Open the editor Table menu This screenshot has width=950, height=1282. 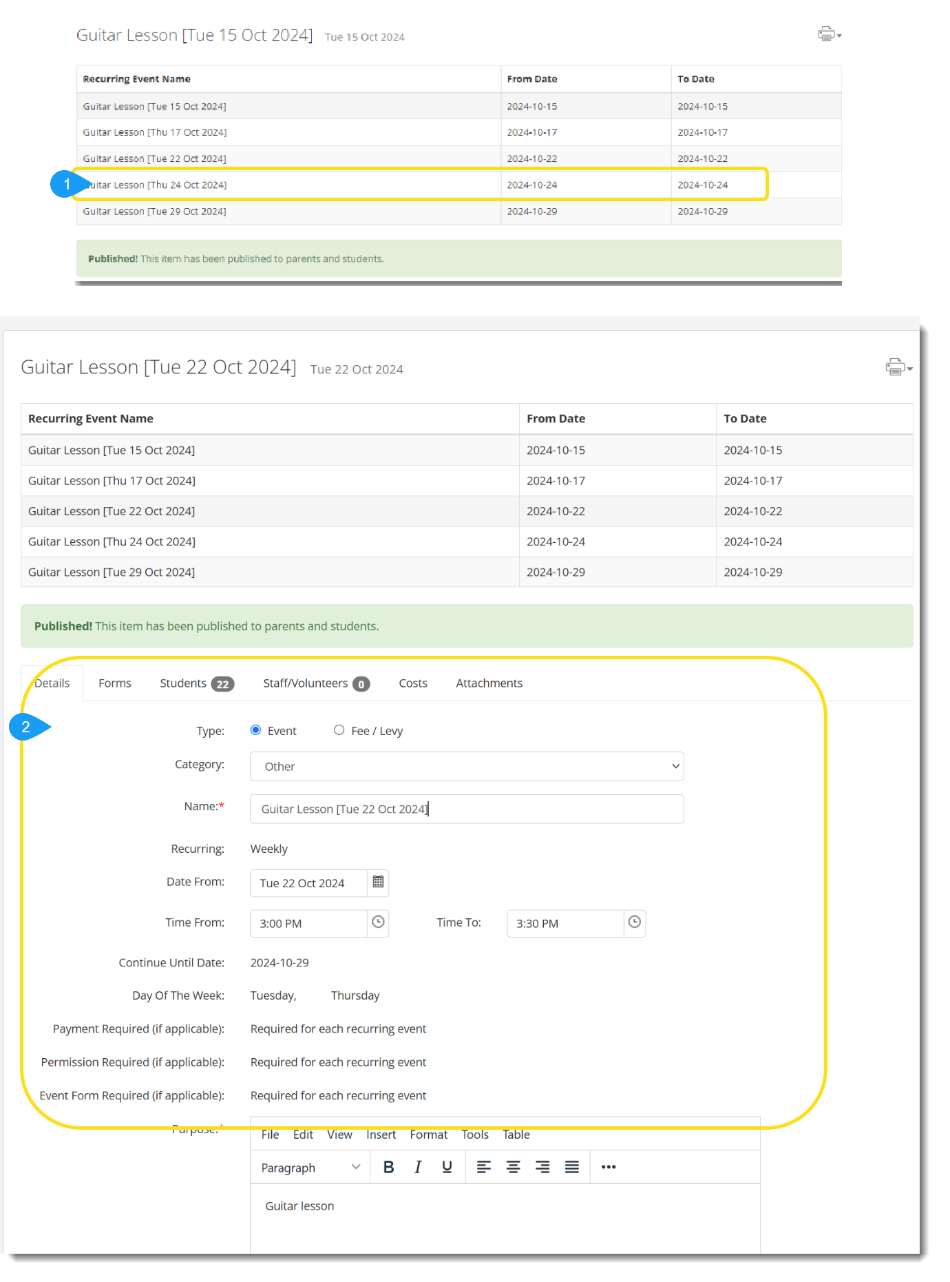[516, 1135]
